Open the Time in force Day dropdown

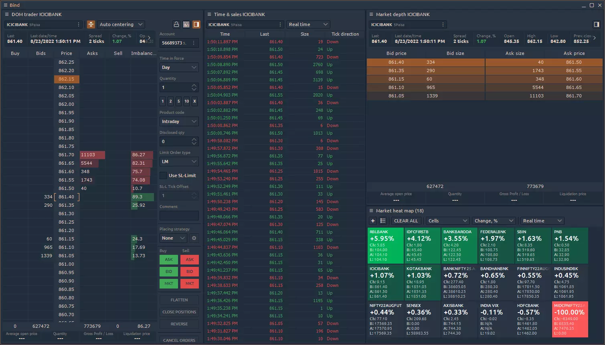[179, 67]
